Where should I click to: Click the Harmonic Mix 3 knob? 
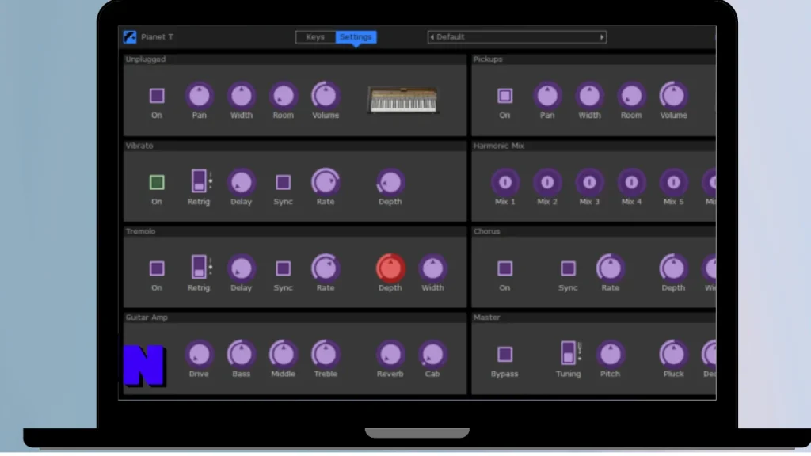(589, 182)
